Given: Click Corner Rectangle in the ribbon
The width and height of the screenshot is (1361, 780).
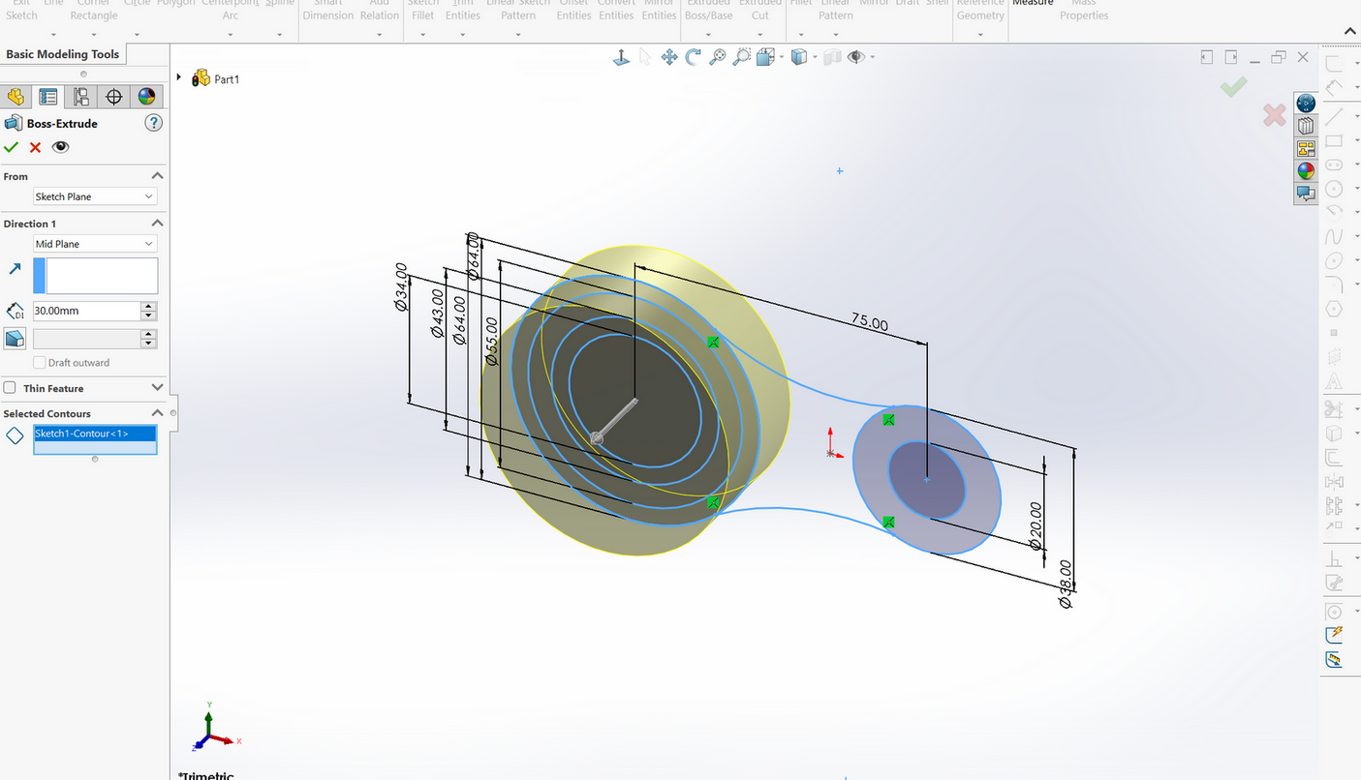Looking at the screenshot, I should point(94,10).
